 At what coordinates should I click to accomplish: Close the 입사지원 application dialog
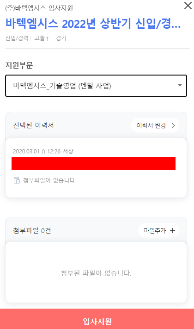coord(188,6)
